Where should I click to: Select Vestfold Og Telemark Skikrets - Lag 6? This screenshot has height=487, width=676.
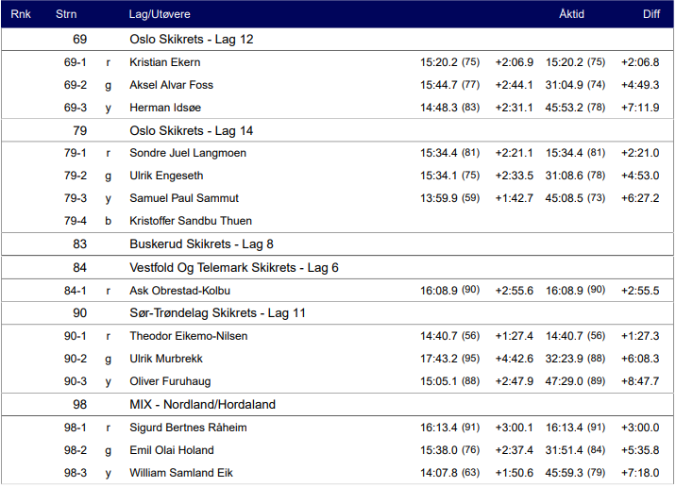pos(233,267)
